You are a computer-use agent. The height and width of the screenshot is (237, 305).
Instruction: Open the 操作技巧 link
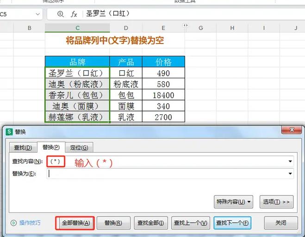[x=30, y=223]
